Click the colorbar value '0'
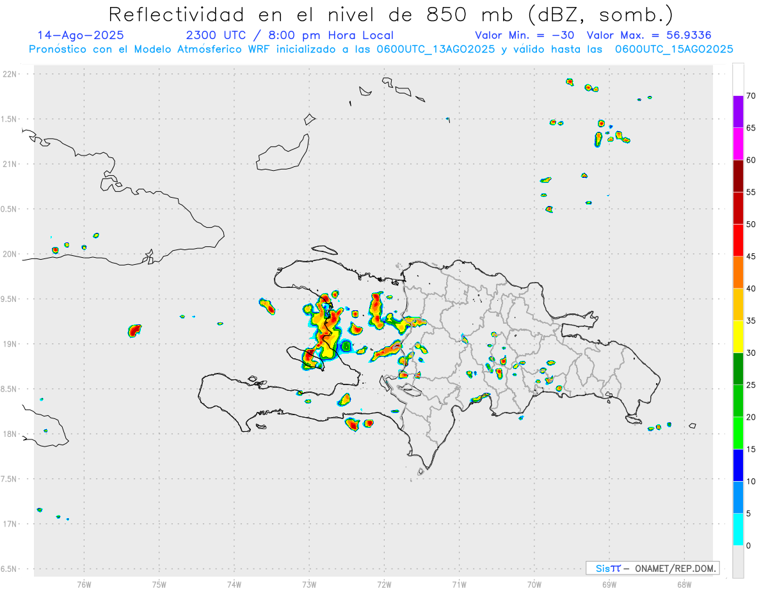768x593 pixels. pyautogui.click(x=749, y=546)
